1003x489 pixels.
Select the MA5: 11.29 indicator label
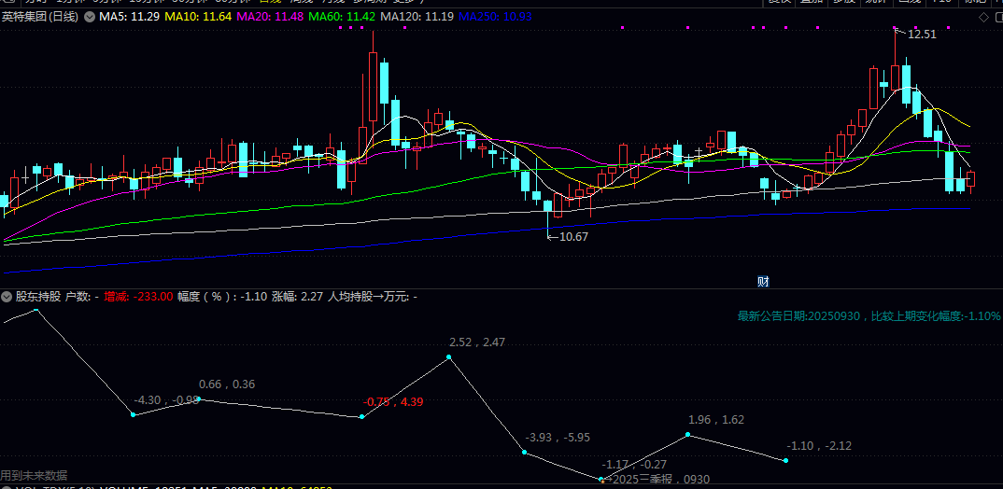[x=131, y=17]
